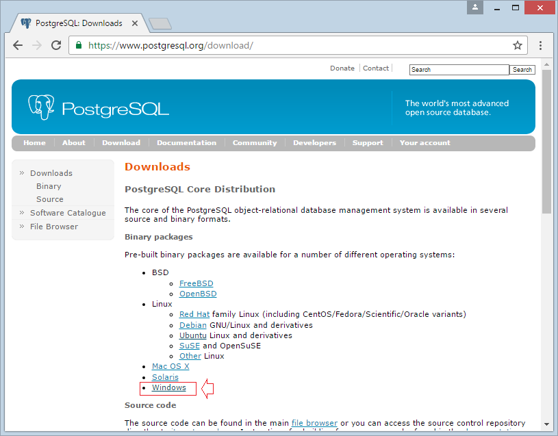Open the Ubuntu link

pyautogui.click(x=193, y=335)
